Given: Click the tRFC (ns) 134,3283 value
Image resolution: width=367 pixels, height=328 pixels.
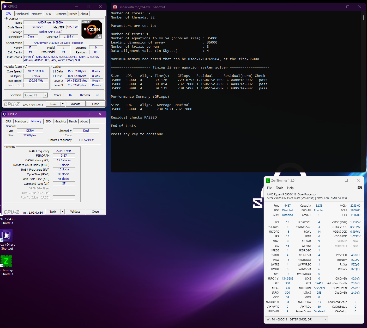Looking at the screenshot, I should click(287, 279).
